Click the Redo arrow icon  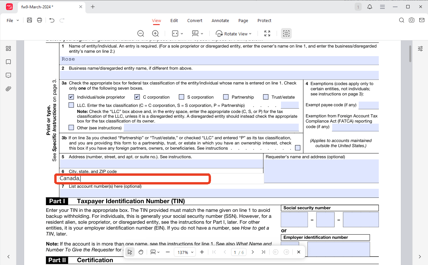click(x=62, y=20)
